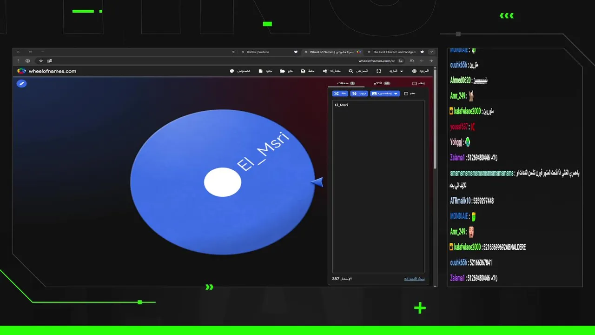Image resolution: width=595 pixels, height=335 pixels.
Task: Open a new browser tab with plus
Action: pyautogui.click(x=233, y=52)
